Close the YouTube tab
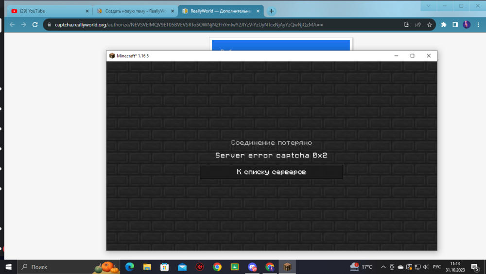 (x=87, y=11)
